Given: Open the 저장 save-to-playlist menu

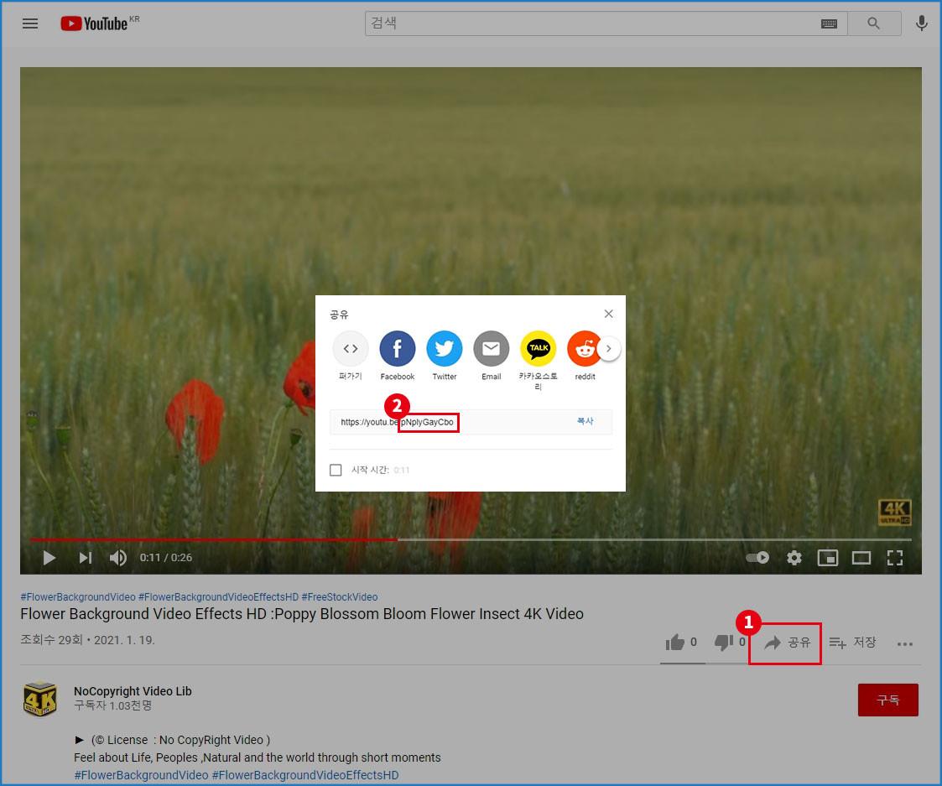Looking at the screenshot, I should (x=853, y=643).
